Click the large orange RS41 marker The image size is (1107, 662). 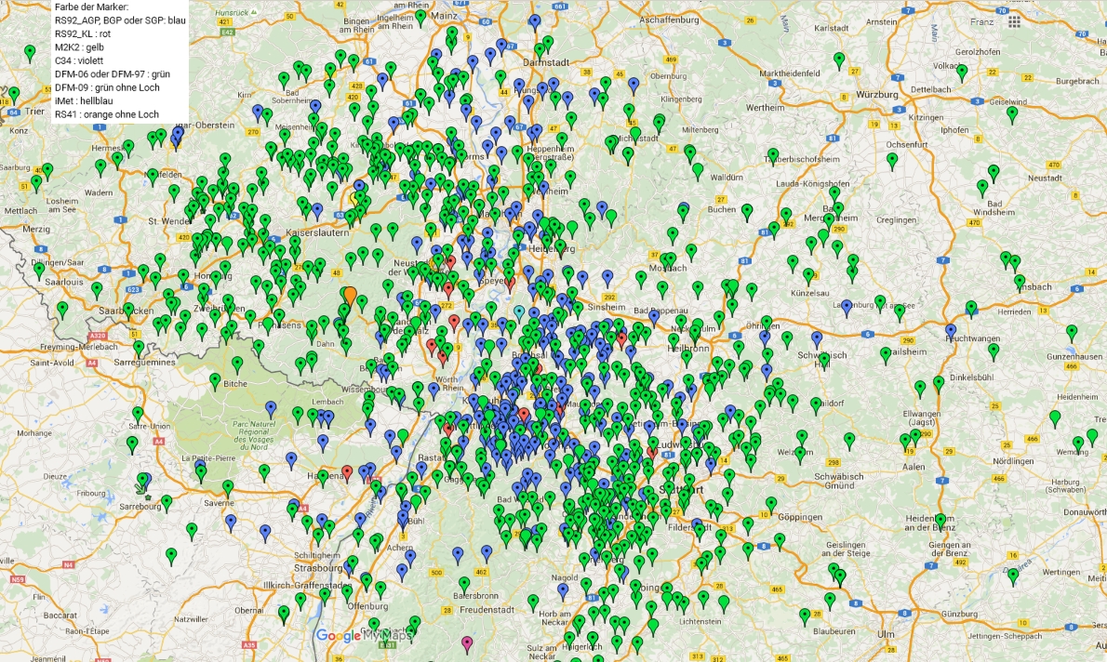[350, 294]
